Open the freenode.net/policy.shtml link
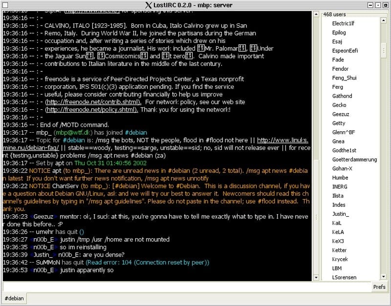Image resolution: width=391 pixels, height=306 pixels. click(89, 110)
